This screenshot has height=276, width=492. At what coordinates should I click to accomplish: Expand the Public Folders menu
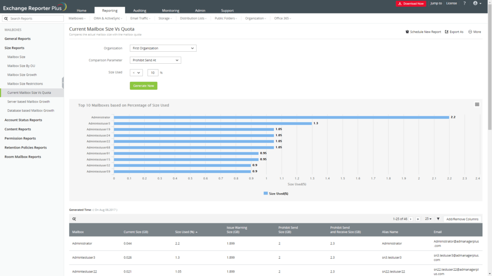coord(226,19)
